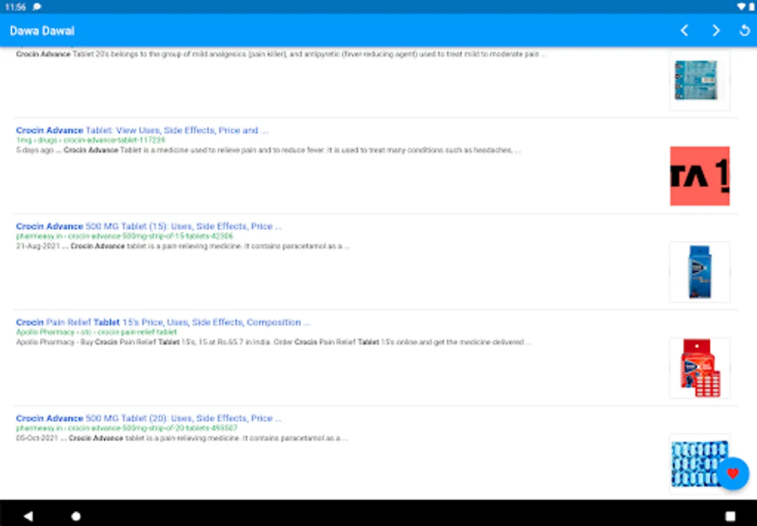Viewport: 757px width, 526px height.
Task: Tap the Wi-Fi signal icon in status bar
Action: [741, 6]
